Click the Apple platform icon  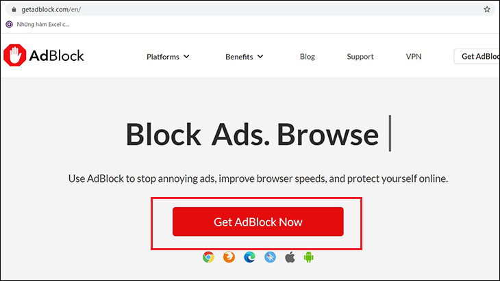pyautogui.click(x=290, y=257)
